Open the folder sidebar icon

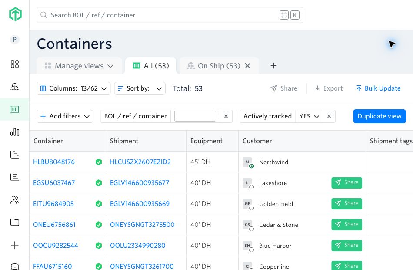point(15,223)
